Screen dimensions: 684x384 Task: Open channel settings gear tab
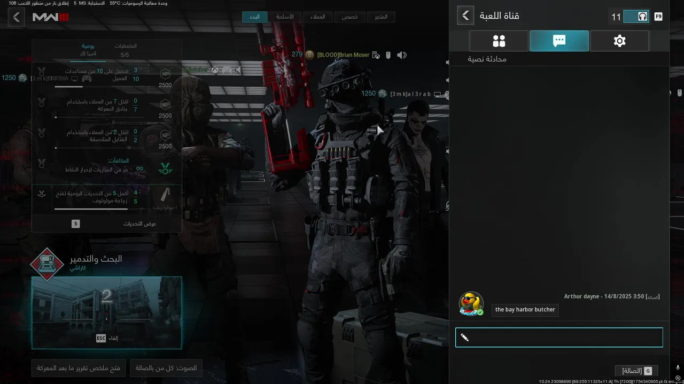click(619, 41)
